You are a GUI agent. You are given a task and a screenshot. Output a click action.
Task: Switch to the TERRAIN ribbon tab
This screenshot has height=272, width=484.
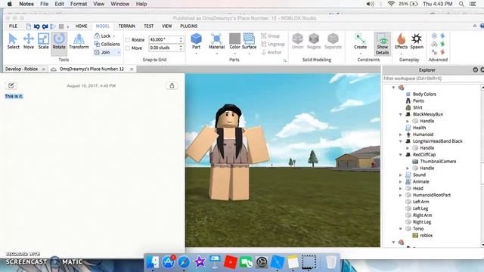(126, 26)
